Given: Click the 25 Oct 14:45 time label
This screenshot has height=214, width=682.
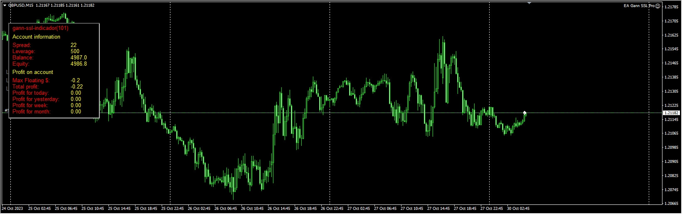Looking at the screenshot, I should tap(119, 209).
